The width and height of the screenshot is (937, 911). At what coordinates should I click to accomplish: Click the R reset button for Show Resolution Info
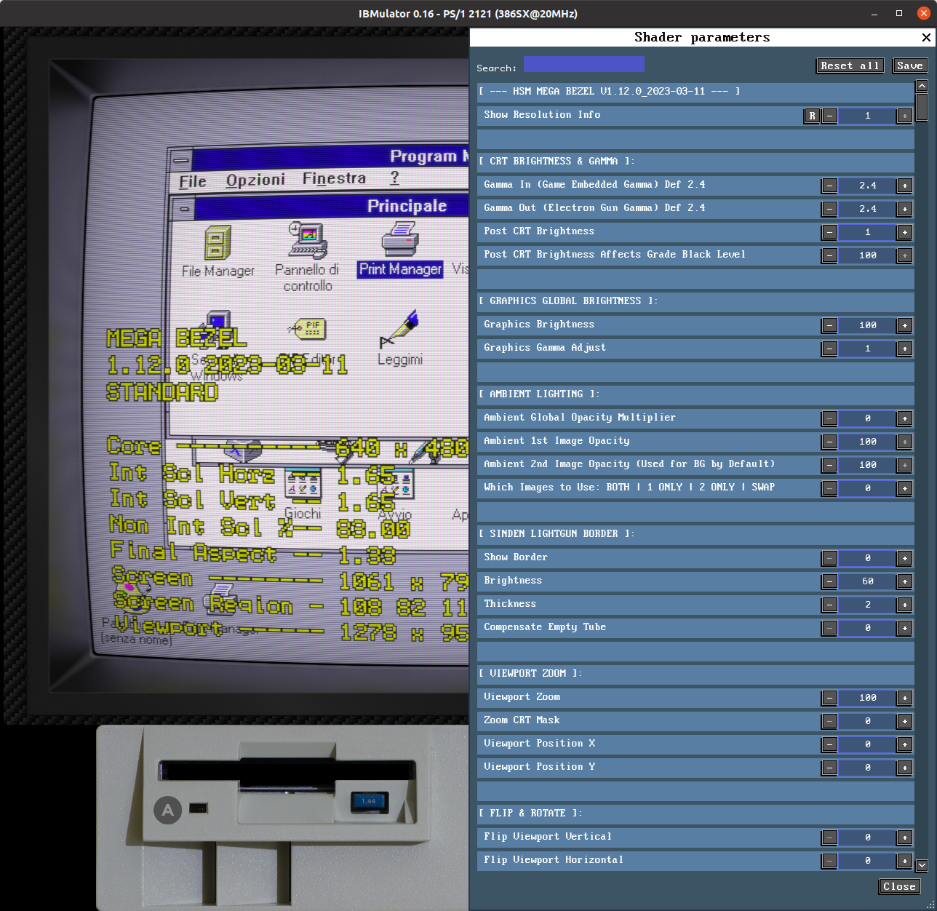[812, 116]
